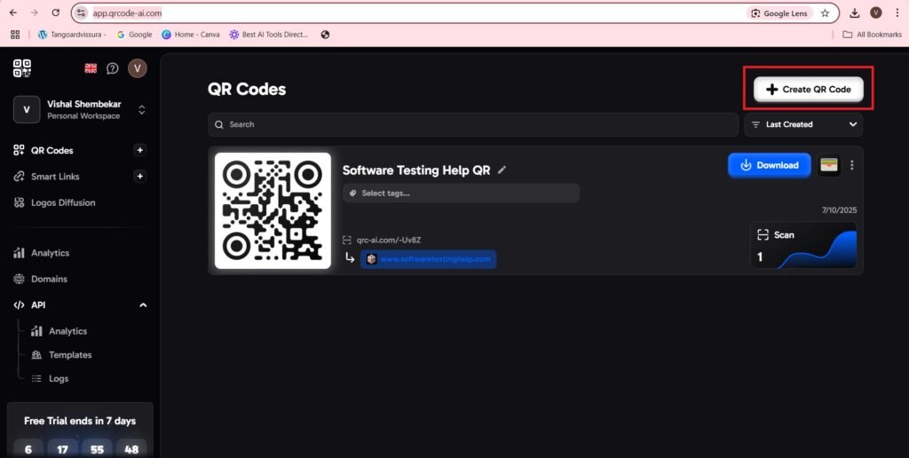
Task: Edit the QR name with the pencil icon
Action: (502, 170)
